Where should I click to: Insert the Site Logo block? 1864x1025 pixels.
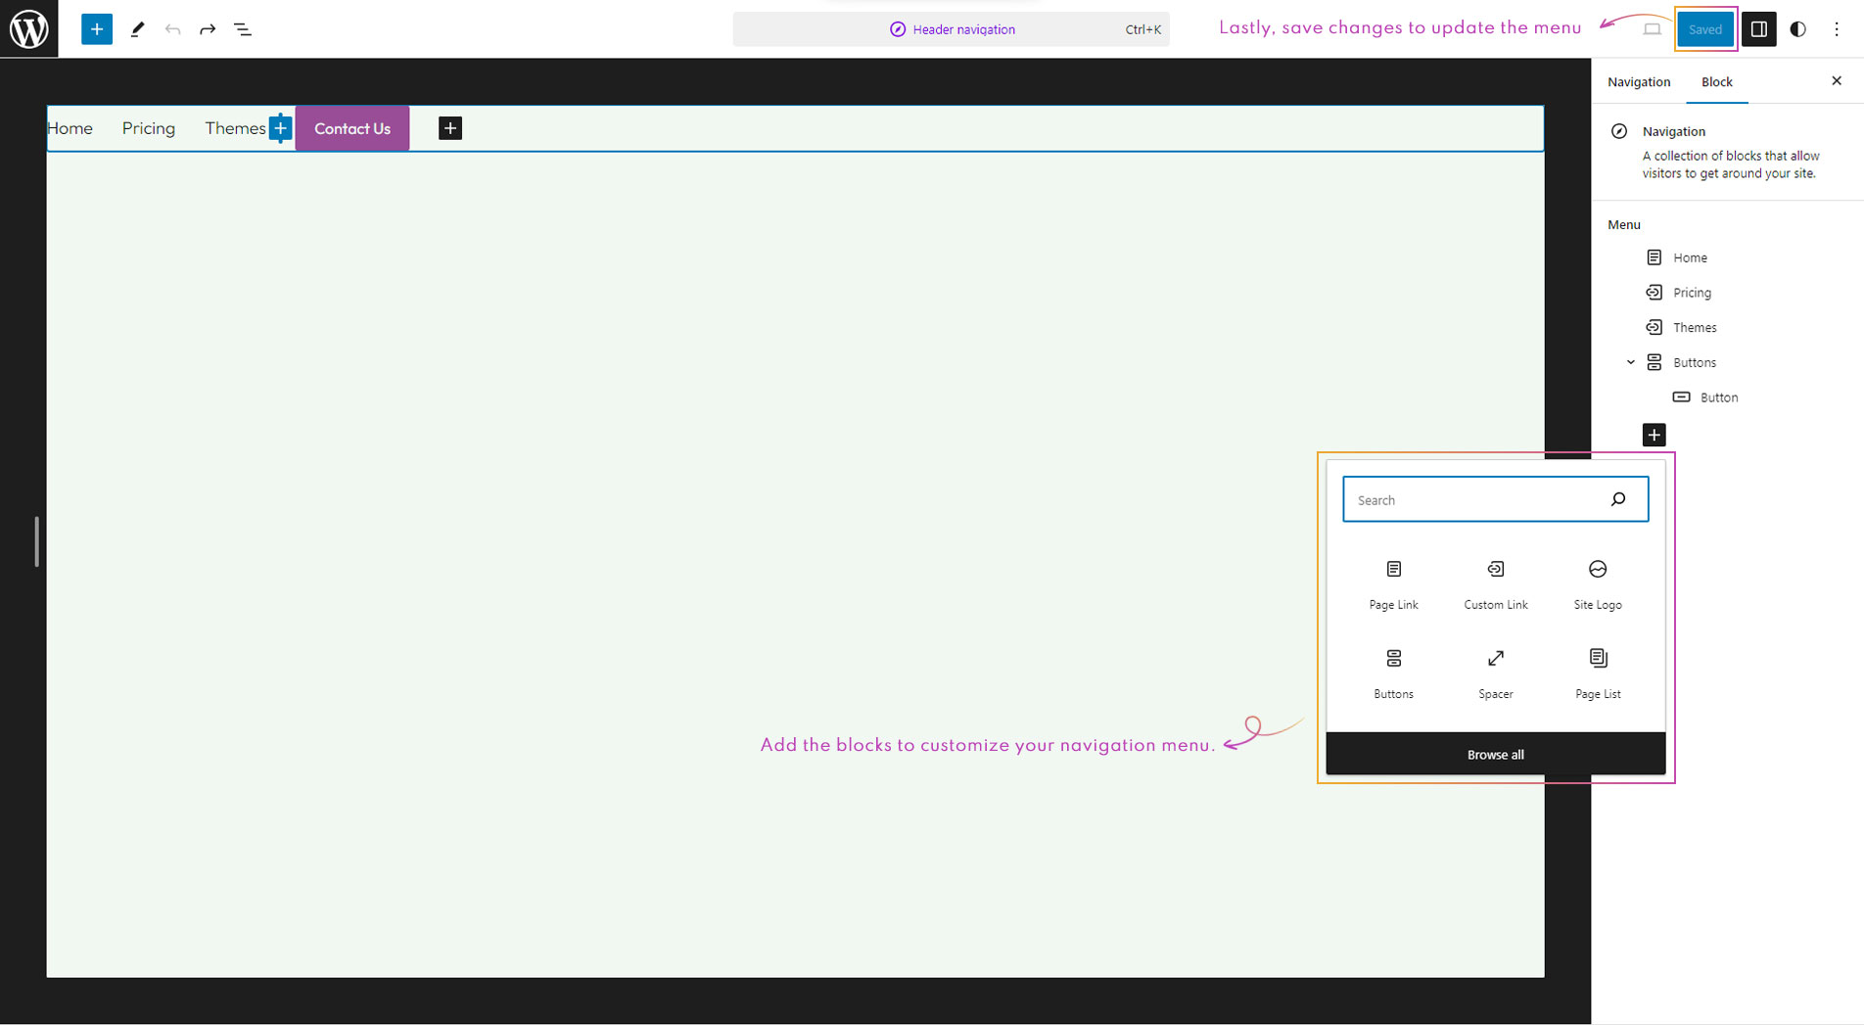coord(1597,583)
